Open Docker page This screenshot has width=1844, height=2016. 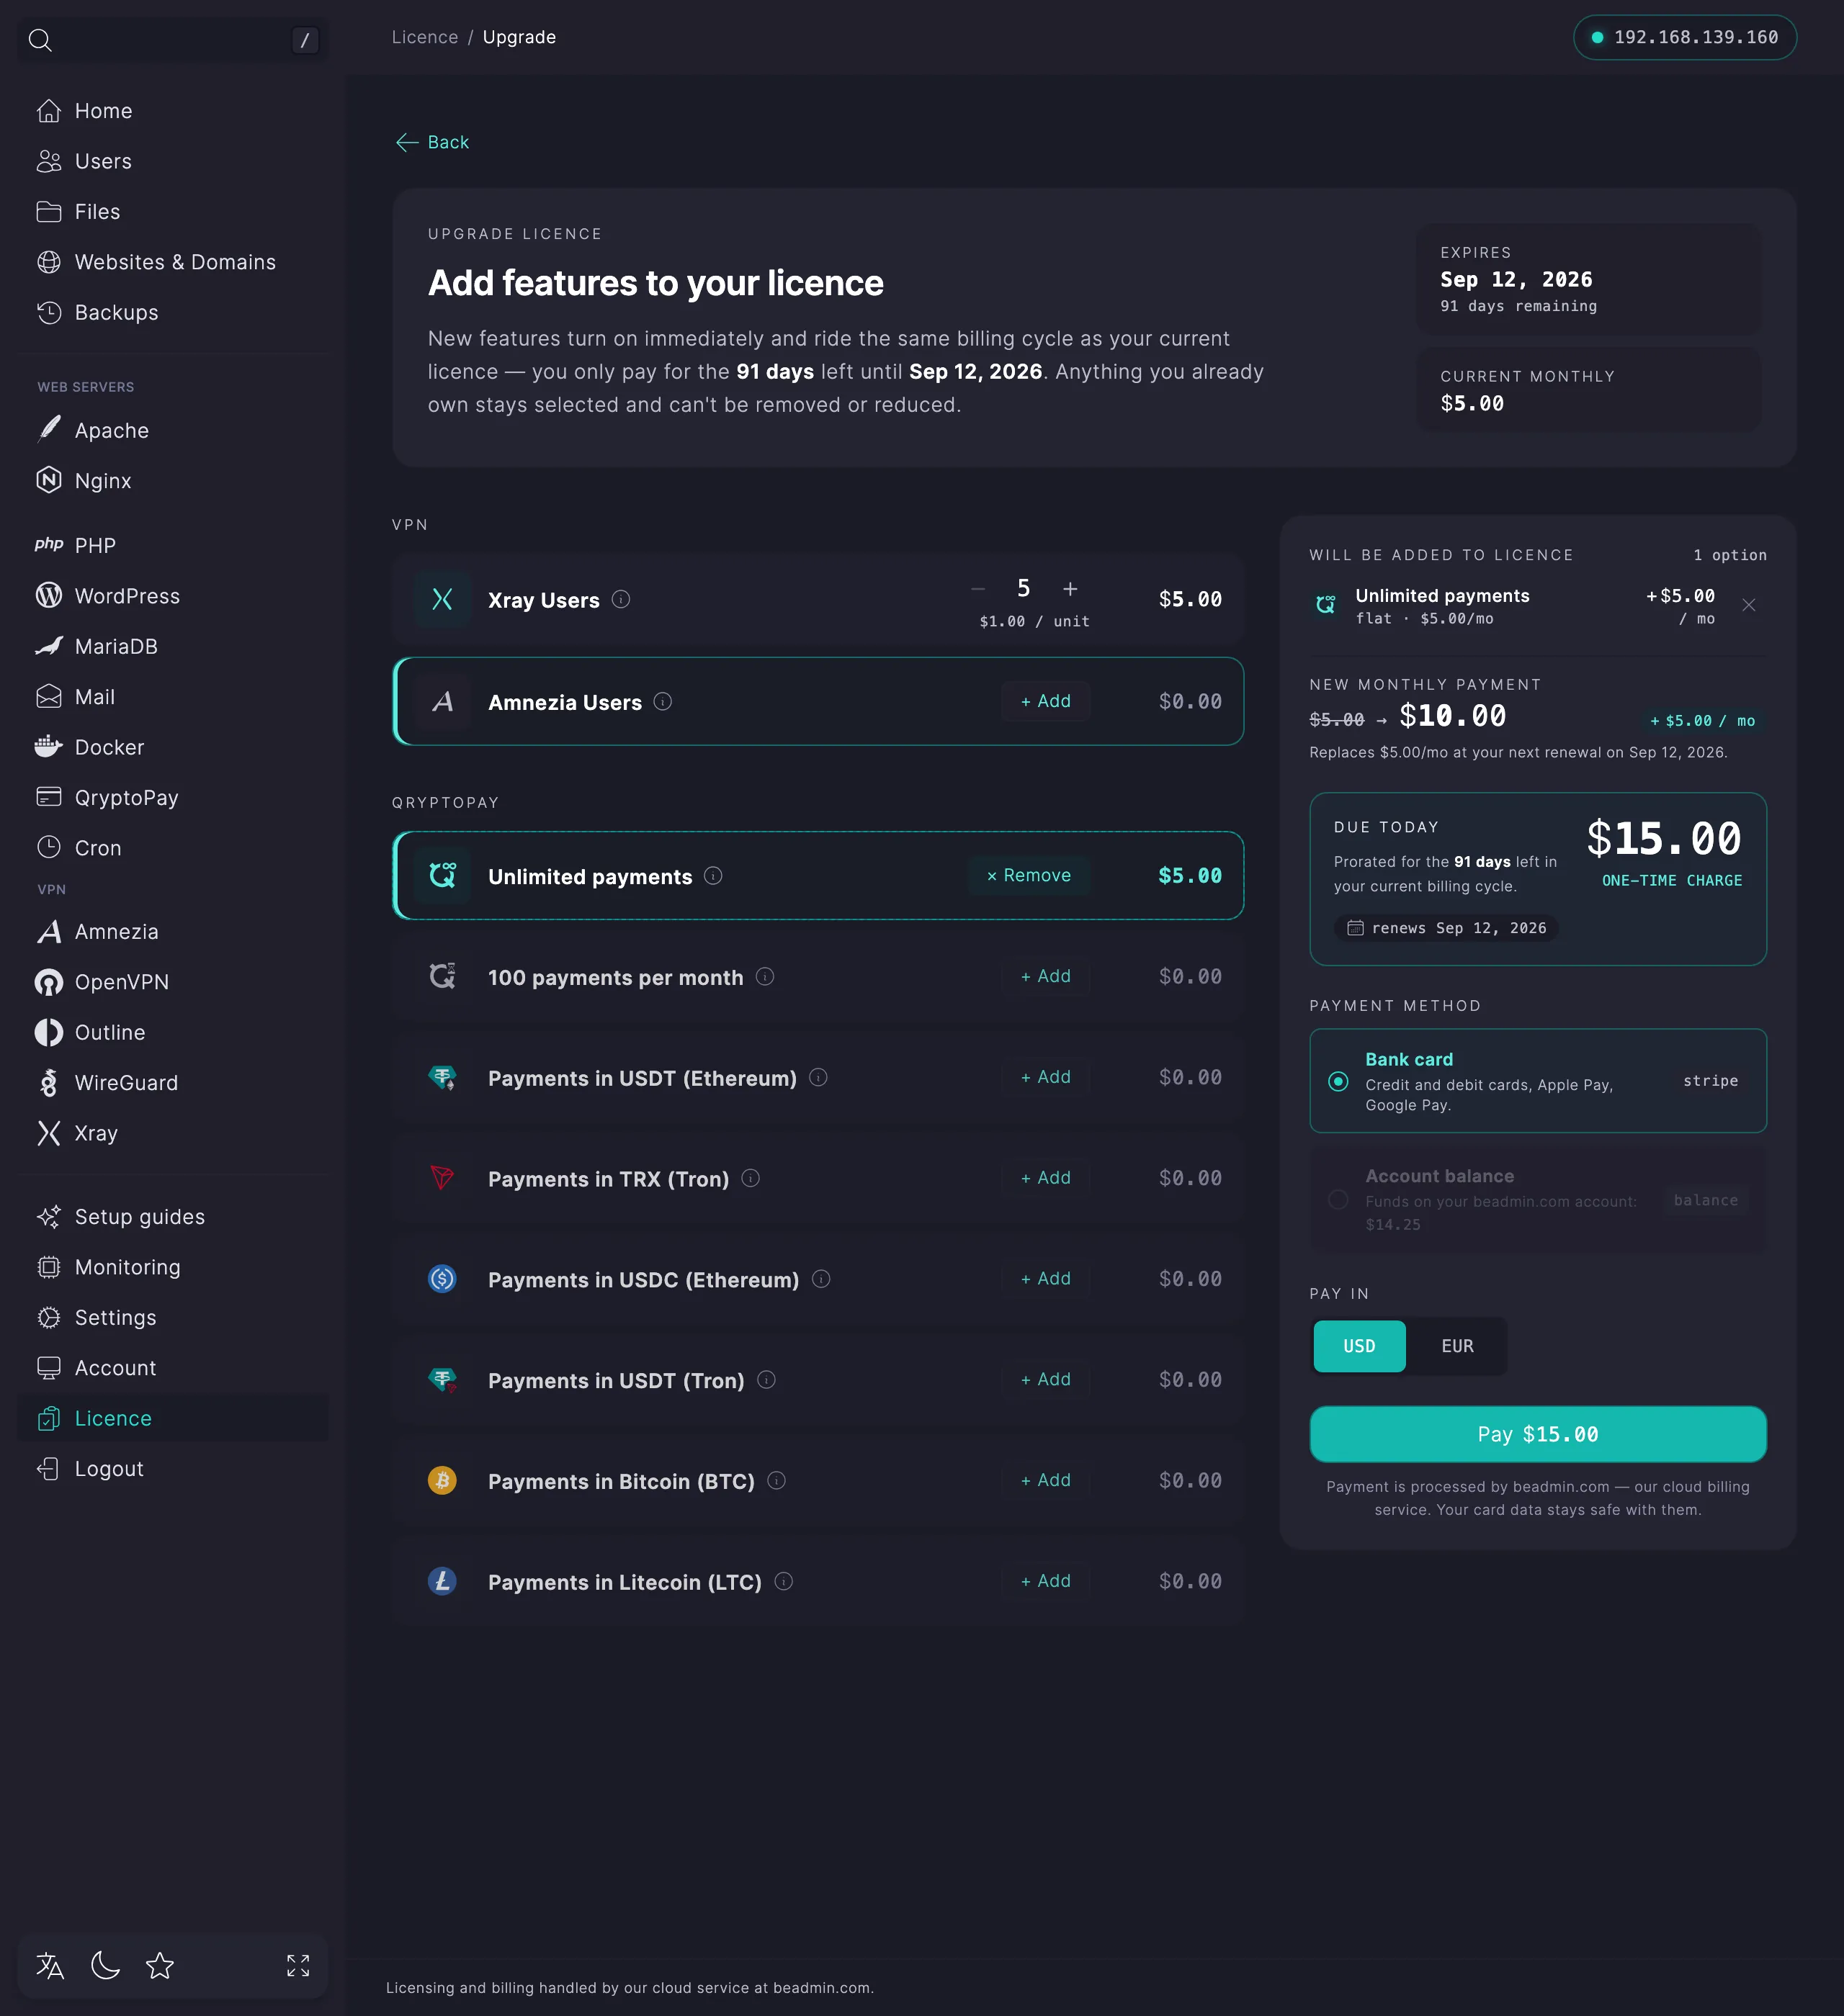(173, 747)
